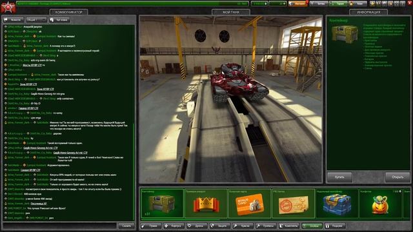This screenshot has height=232, width=413.
Task: Open the Припасы supplies category
Action: click(x=265, y=226)
